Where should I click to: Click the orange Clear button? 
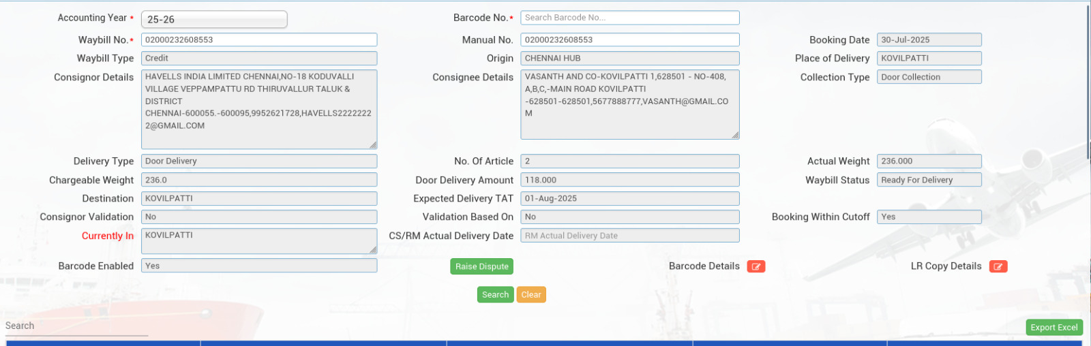531,295
